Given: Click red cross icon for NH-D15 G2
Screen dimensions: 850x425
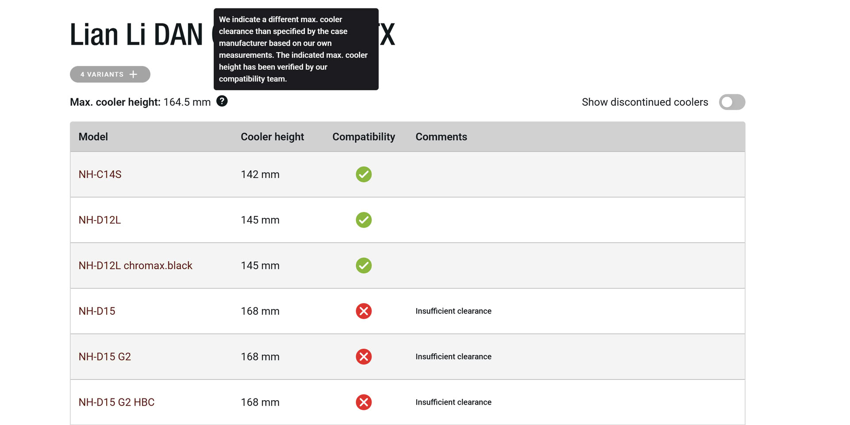Looking at the screenshot, I should (364, 357).
